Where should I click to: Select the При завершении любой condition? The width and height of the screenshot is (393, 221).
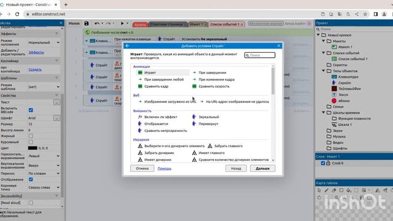pyautogui.click(x=164, y=79)
